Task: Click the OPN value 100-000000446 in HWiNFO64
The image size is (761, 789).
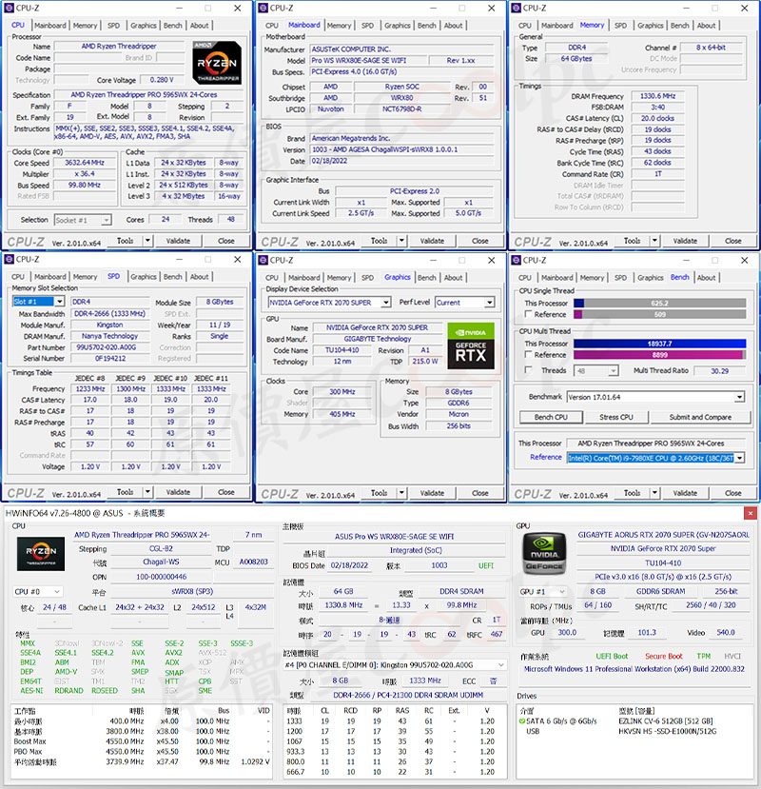Action: [161, 577]
